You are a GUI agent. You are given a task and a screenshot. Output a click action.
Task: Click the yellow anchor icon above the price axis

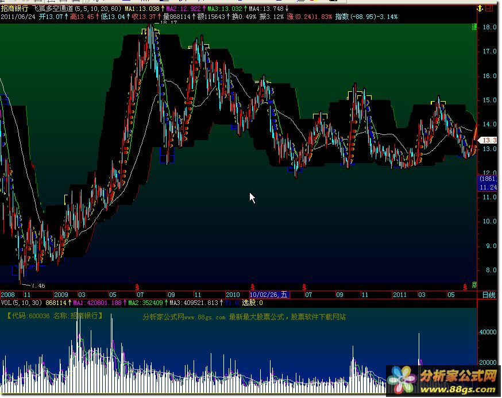point(480,9)
